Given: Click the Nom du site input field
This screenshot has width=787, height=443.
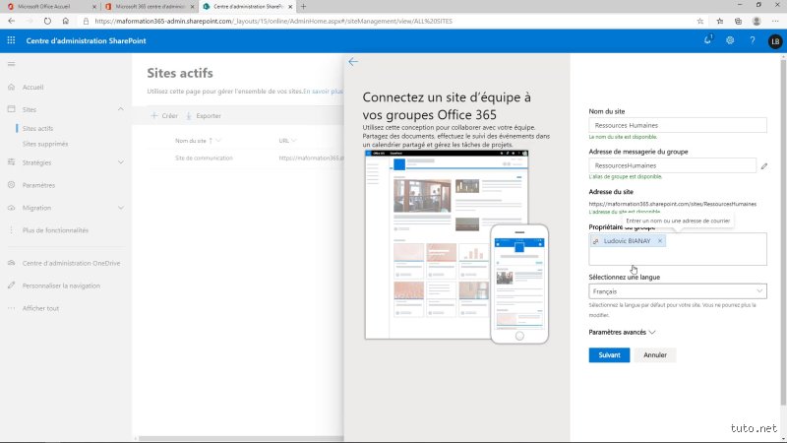Looking at the screenshot, I should (x=678, y=125).
